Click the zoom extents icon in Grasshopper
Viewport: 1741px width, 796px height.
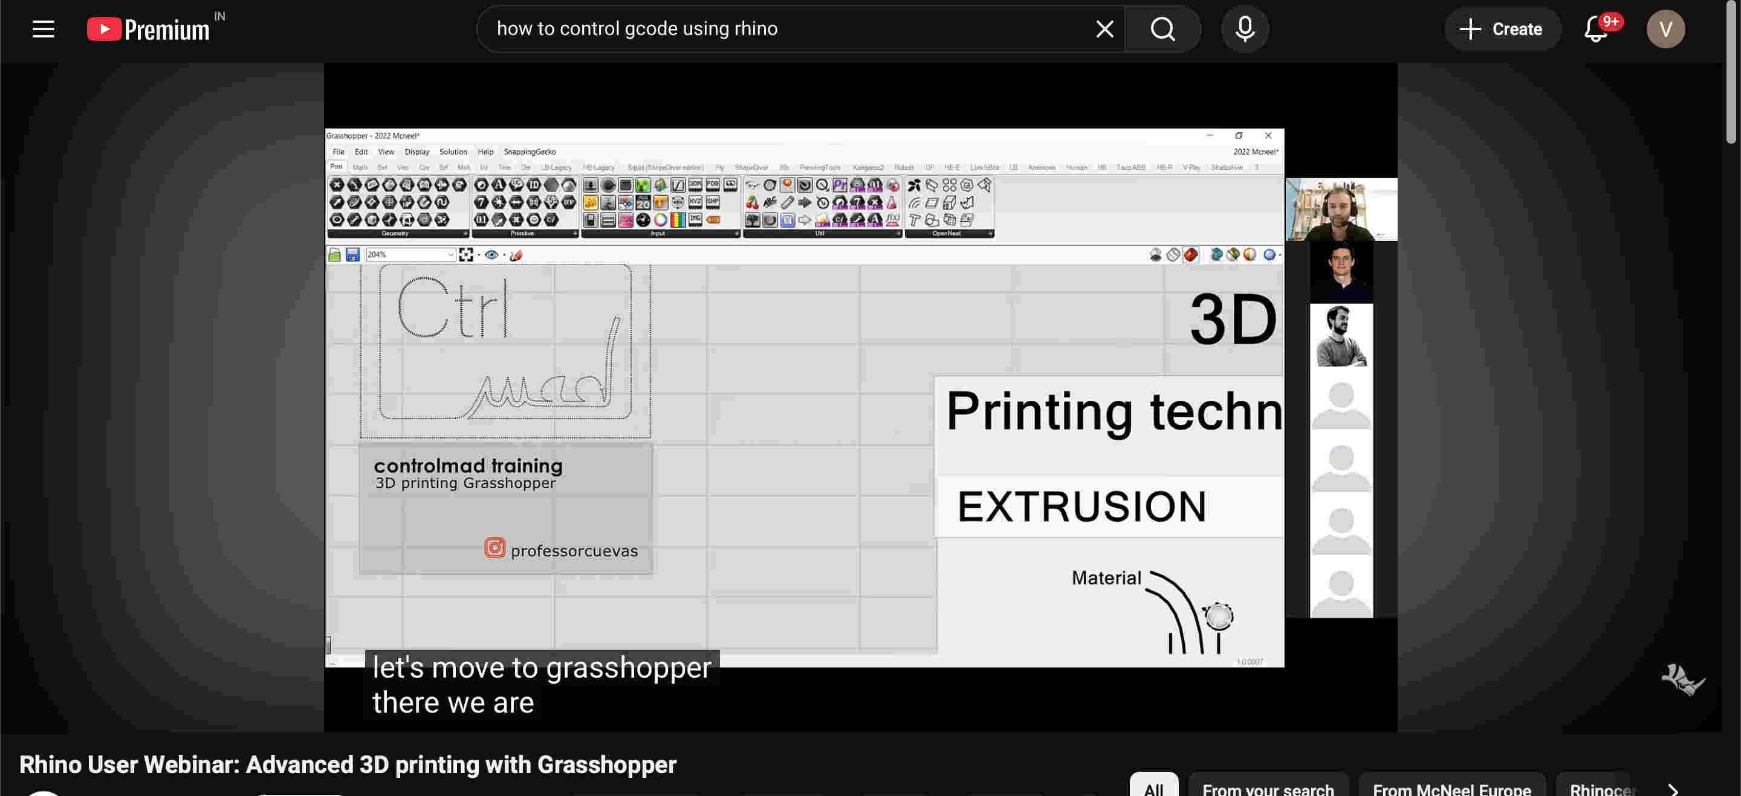465,254
